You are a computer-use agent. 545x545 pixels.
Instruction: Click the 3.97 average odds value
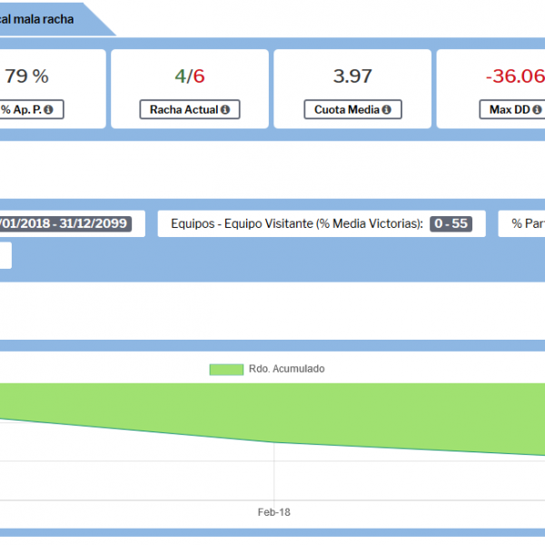click(352, 76)
